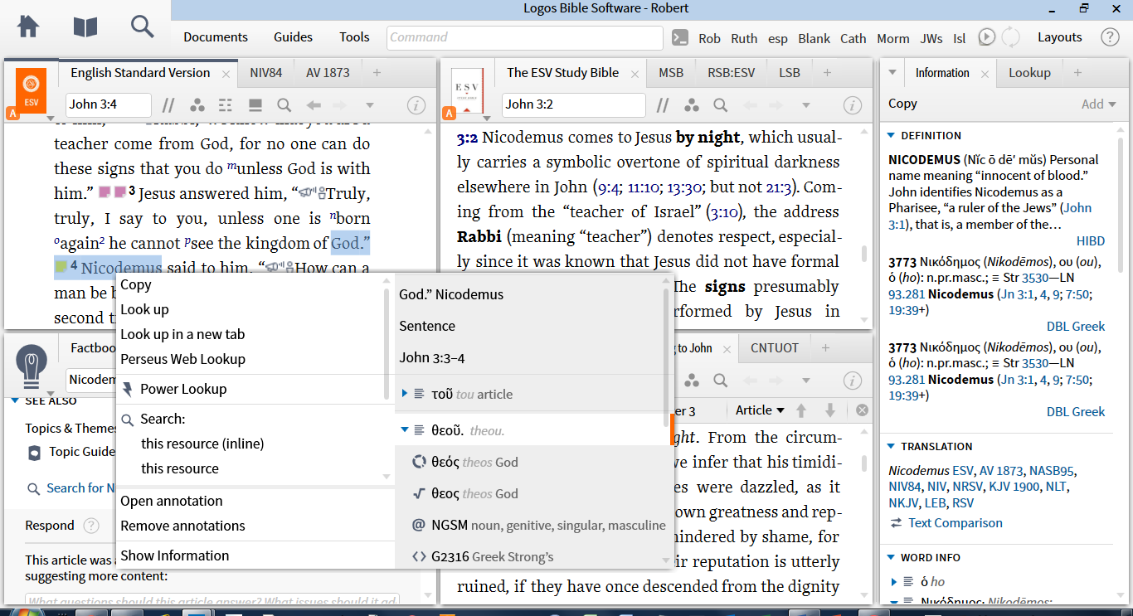Click the Command input box
Image resolution: width=1133 pixels, height=616 pixels.
click(525, 37)
